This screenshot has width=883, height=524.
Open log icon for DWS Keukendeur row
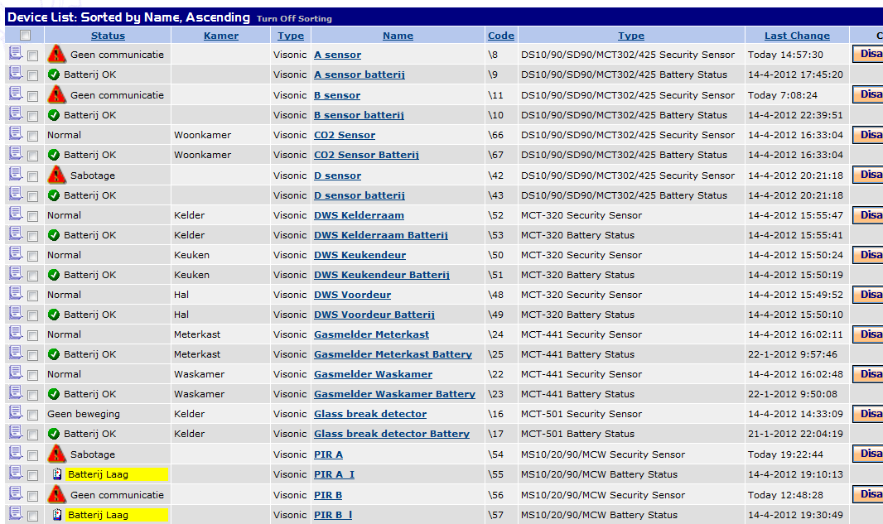click(16, 253)
